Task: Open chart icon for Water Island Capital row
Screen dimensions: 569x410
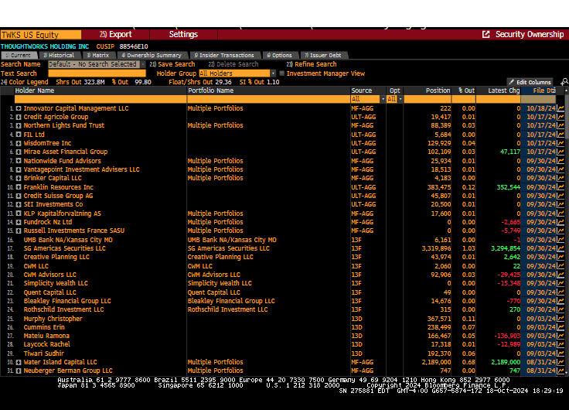Action: pyautogui.click(x=560, y=362)
